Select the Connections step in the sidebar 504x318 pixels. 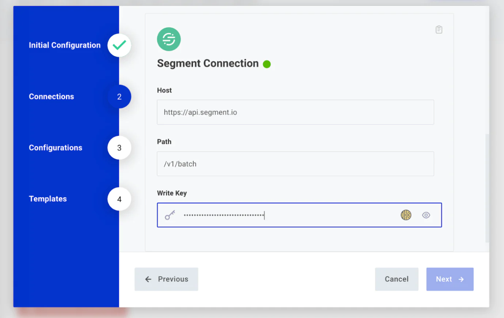coord(51,96)
